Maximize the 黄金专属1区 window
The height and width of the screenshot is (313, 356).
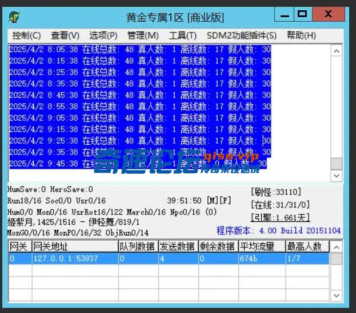point(303,14)
